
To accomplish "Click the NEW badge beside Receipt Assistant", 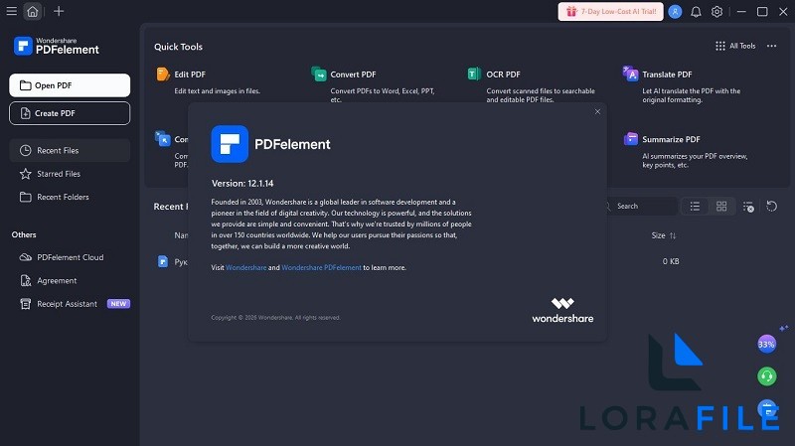I will (118, 304).
